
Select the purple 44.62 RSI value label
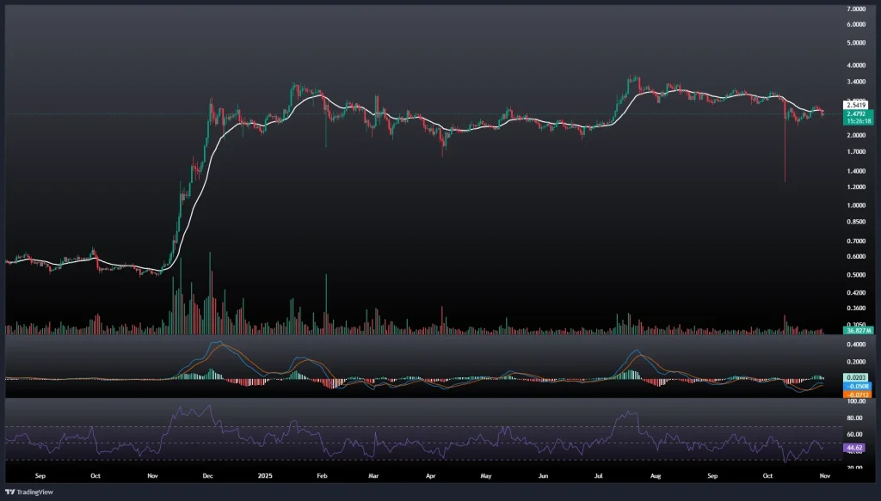click(x=831, y=448)
